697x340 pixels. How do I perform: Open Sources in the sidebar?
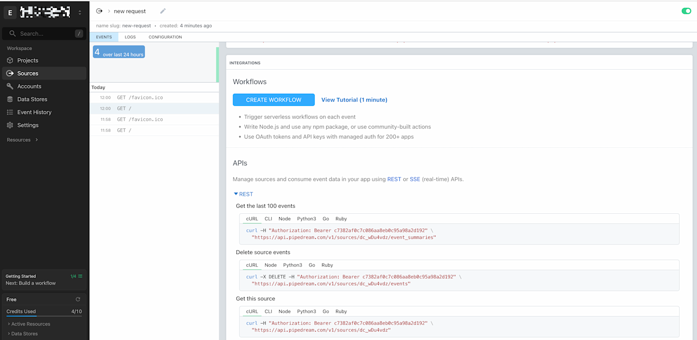44,73
